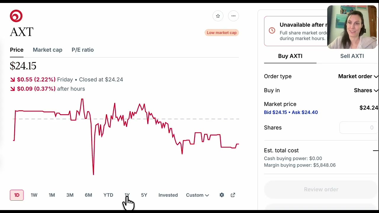Select the 1W chart range
379x213 pixels.
coord(34,195)
